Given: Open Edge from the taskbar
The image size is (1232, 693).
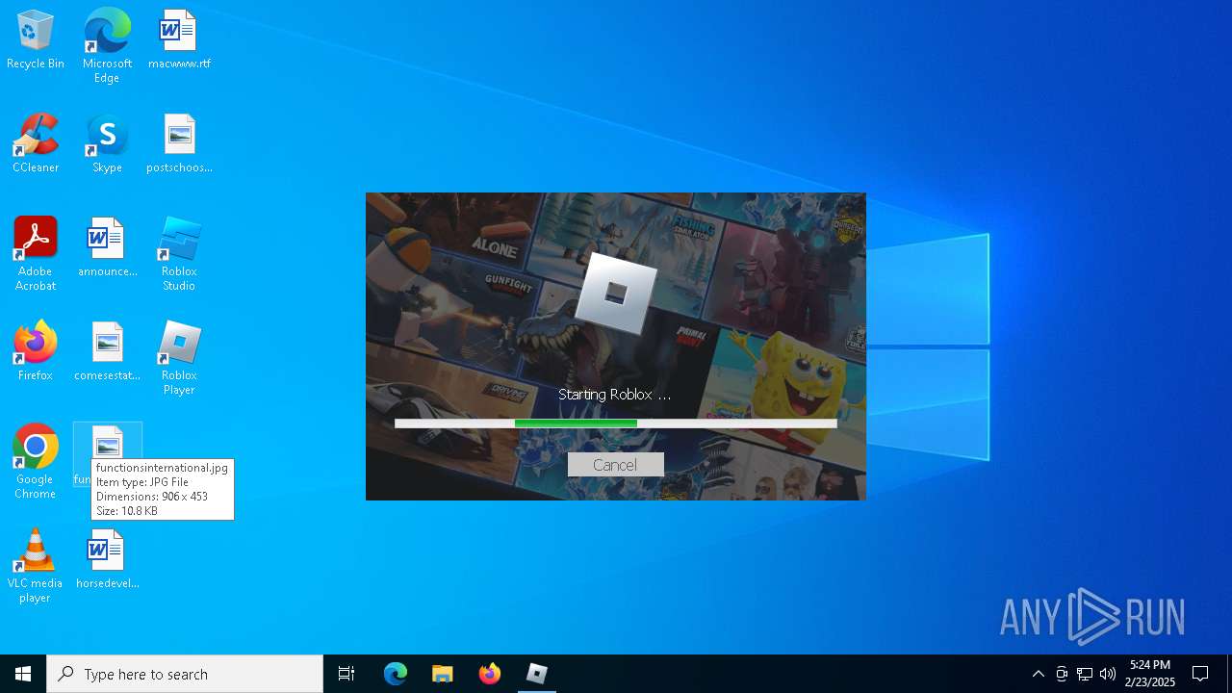Looking at the screenshot, I should point(396,674).
